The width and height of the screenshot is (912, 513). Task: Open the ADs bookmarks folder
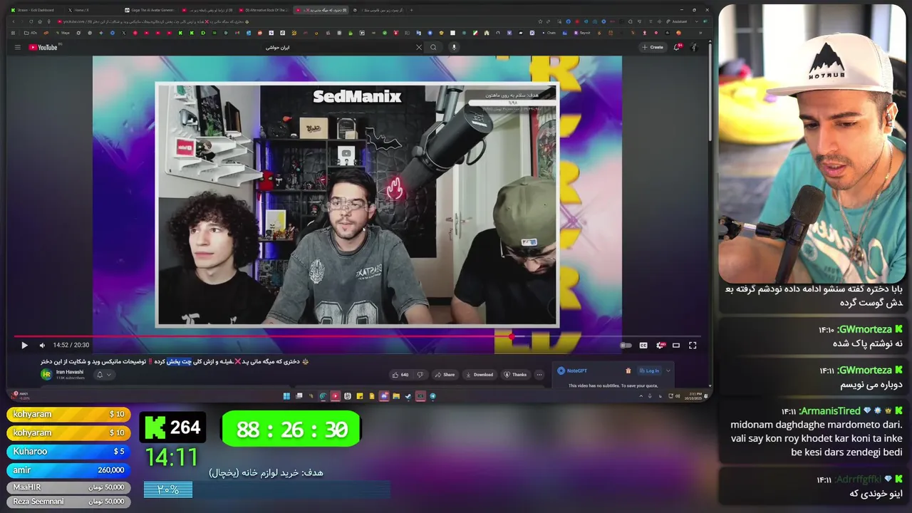coord(31,33)
